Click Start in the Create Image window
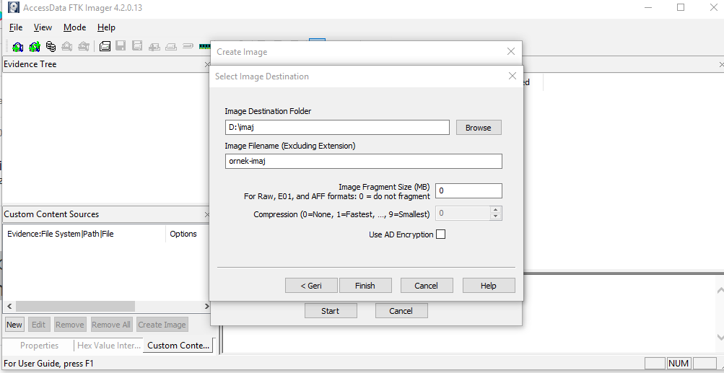The image size is (724, 373). pos(331,311)
